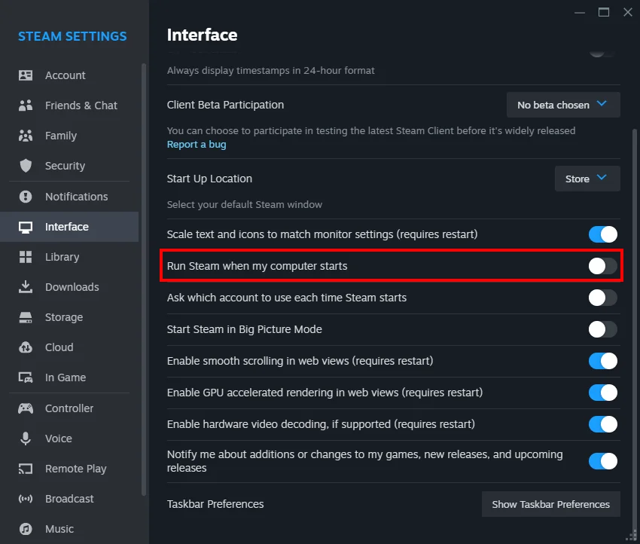The width and height of the screenshot is (640, 544).
Task: Open Show Taskbar Preferences
Action: (x=550, y=504)
